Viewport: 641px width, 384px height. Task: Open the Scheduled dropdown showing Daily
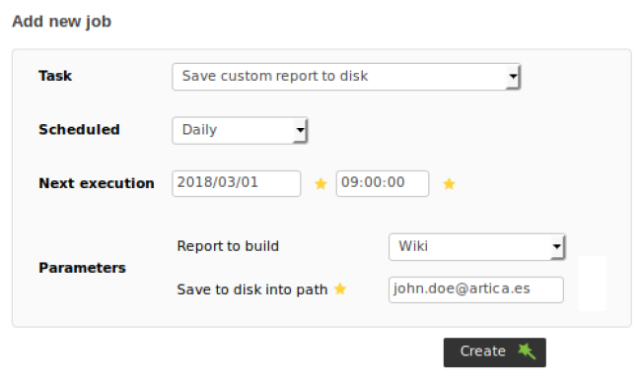point(240,131)
